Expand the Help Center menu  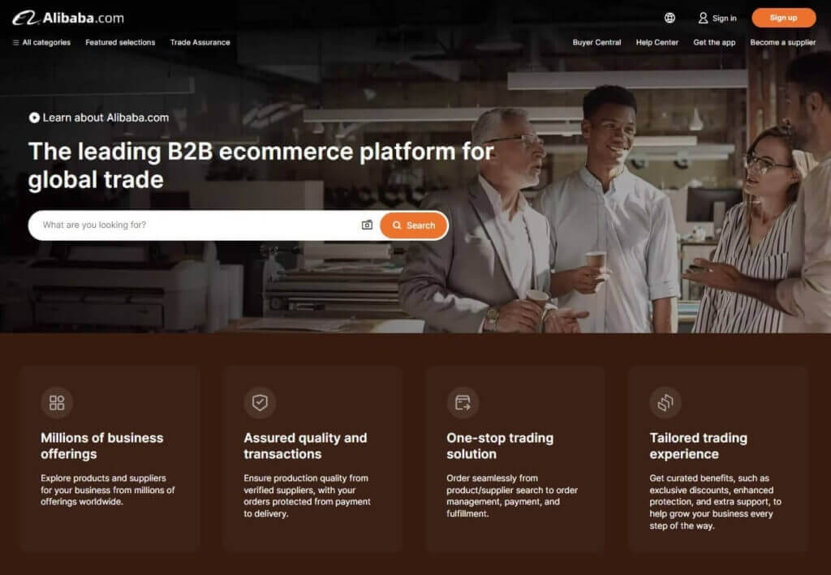657,42
